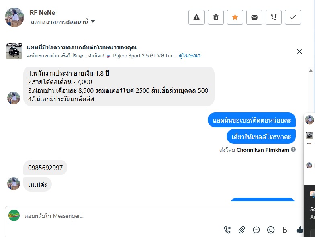Open the emoji picker
Viewport: 315px width, 237px height.
point(271,230)
